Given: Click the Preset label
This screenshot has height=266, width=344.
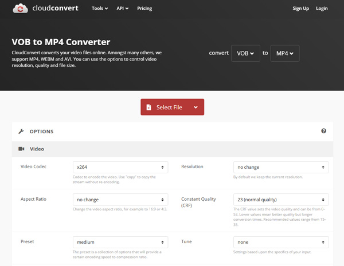Looking at the screenshot, I should coord(27,241).
